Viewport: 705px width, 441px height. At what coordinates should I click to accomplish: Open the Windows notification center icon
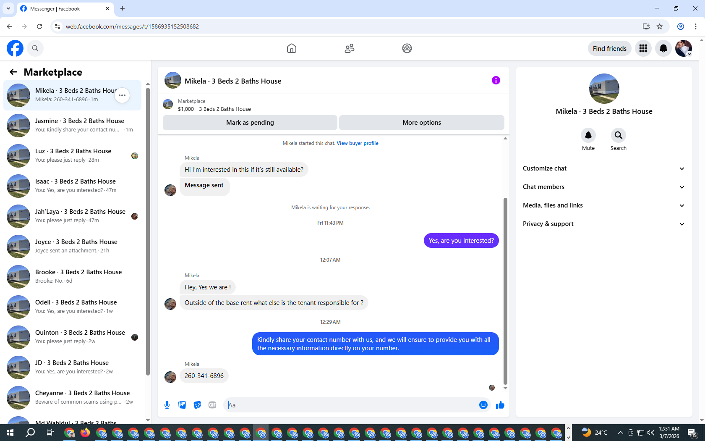(692, 433)
